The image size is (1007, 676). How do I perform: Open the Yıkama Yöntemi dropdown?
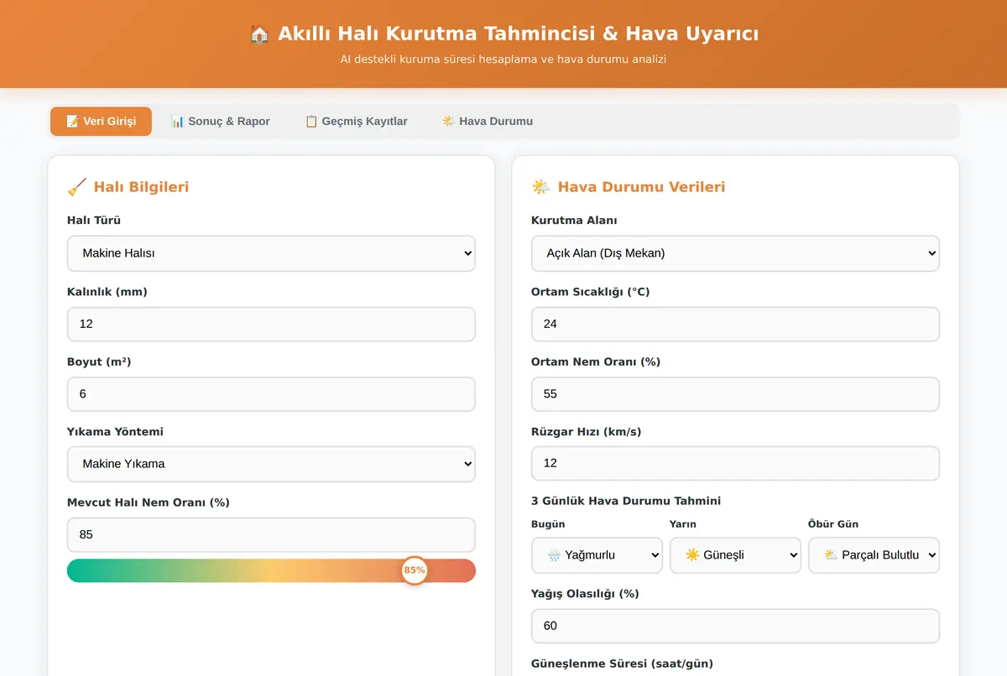click(271, 464)
